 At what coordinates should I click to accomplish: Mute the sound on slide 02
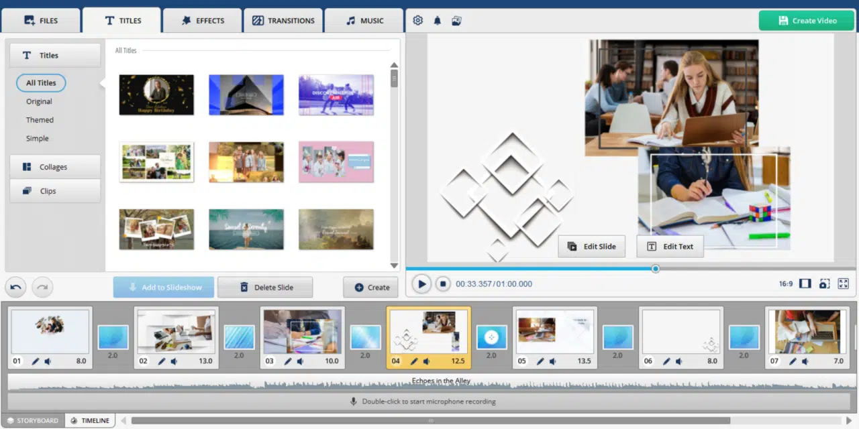coord(174,361)
